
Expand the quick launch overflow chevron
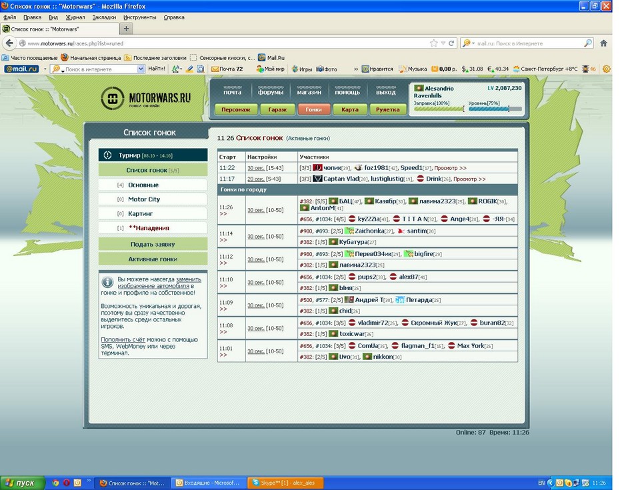pos(89,481)
